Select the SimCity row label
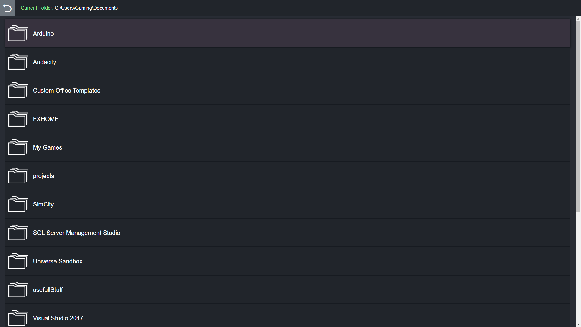The height and width of the screenshot is (327, 581). pyautogui.click(x=43, y=204)
